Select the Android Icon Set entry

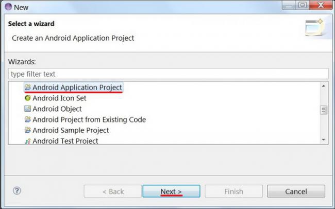[59, 98]
